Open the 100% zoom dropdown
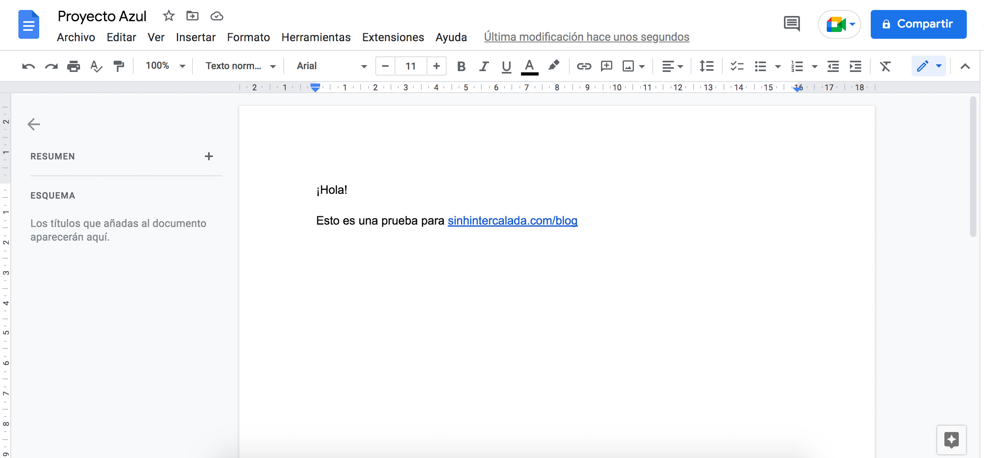This screenshot has height=458, width=984. pyautogui.click(x=165, y=66)
